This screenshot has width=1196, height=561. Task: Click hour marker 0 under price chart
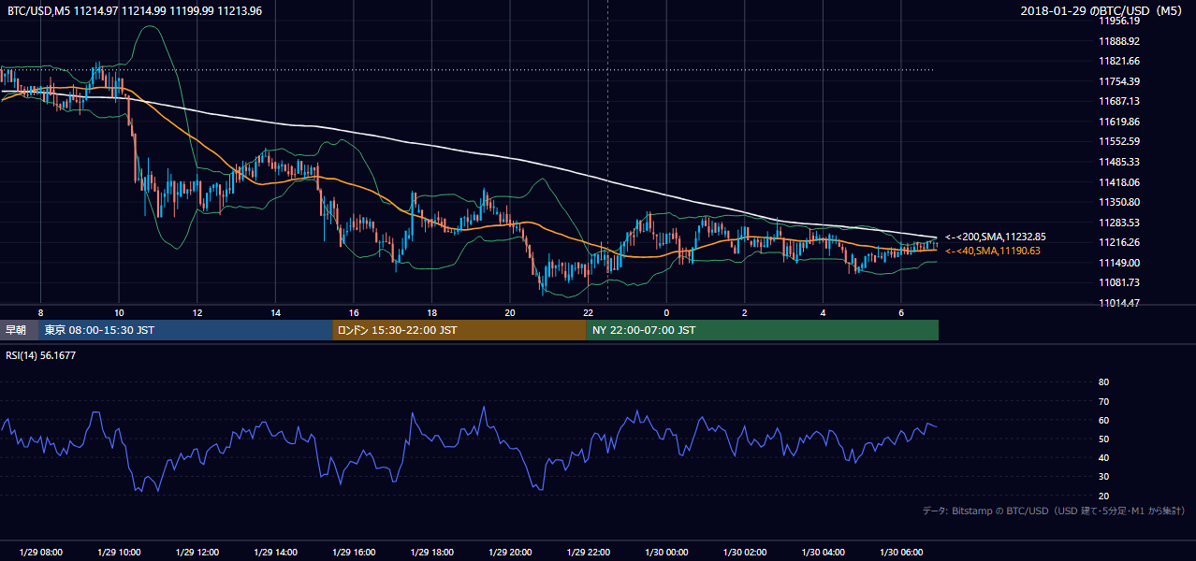tap(666, 312)
